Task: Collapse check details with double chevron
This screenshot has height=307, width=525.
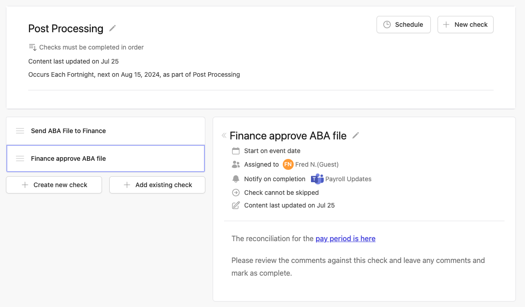Action: [224, 135]
